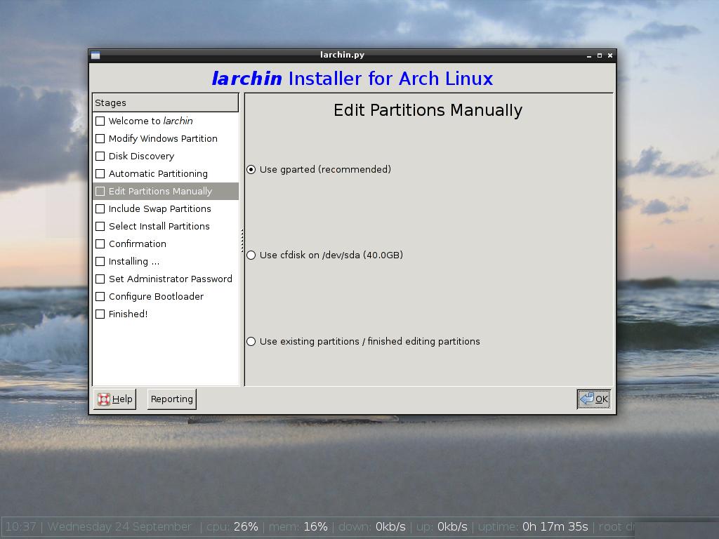The image size is (719, 539).
Task: Minimize the larchin.py window
Action: click(x=589, y=55)
